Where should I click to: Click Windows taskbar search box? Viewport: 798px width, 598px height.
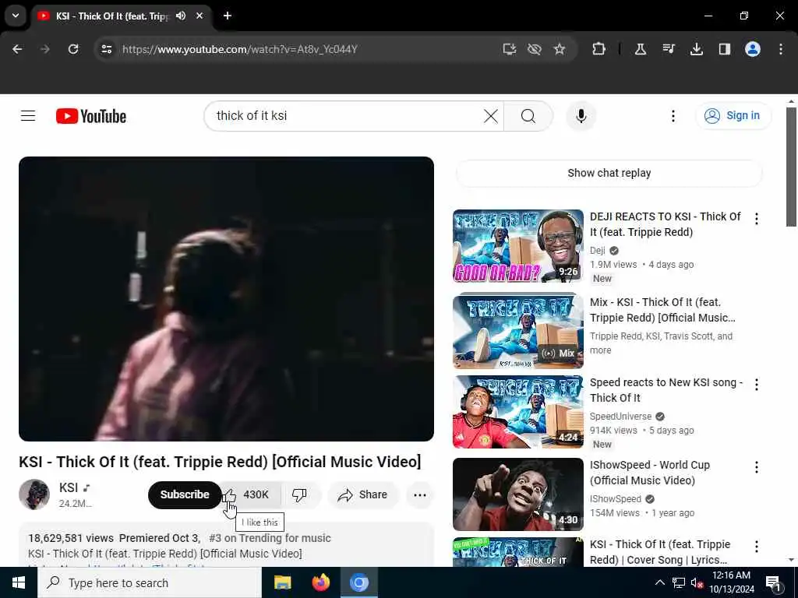coord(150,582)
